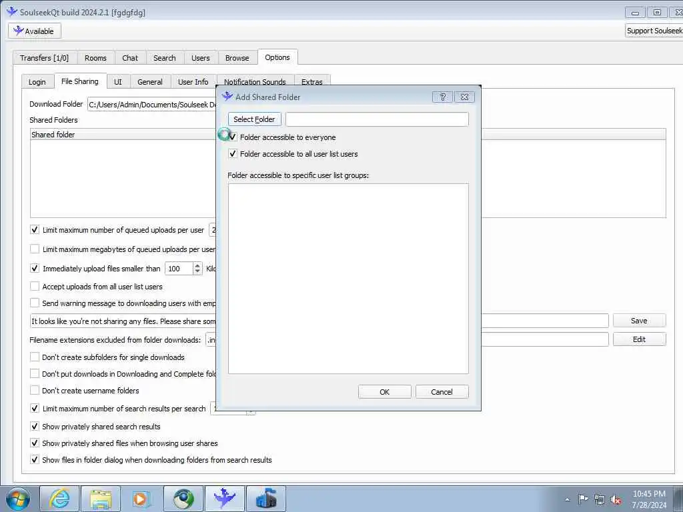Select the File Sharing sub-tab
The width and height of the screenshot is (683, 512).
[x=80, y=81]
